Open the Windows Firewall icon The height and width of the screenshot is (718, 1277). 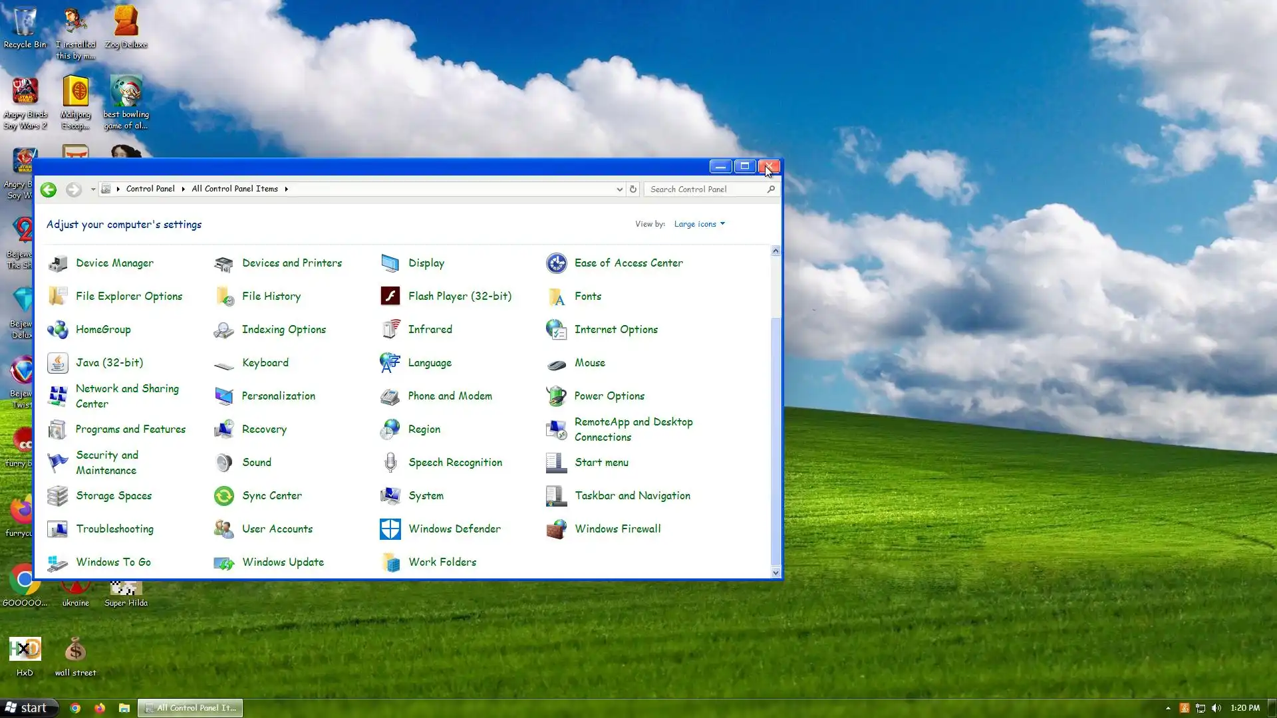pyautogui.click(x=557, y=529)
